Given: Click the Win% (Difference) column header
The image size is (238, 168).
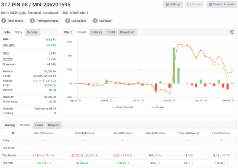Looking at the screenshot, I should pos(155,133).
